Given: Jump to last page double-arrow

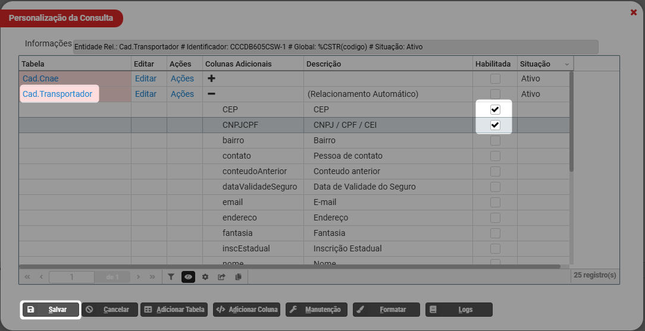Looking at the screenshot, I should (x=152, y=277).
